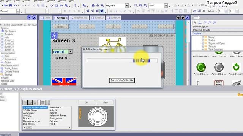Click the check consistency checkmark icon
This screenshot has width=243, height=136.
coord(52,5)
